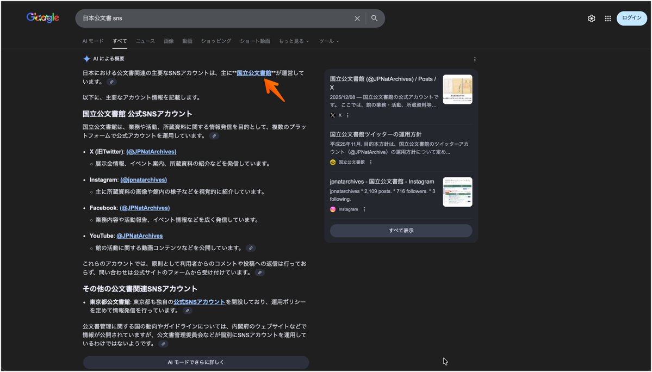Open the @jpnatarchives Instagram link
The image size is (652, 372).
click(144, 180)
